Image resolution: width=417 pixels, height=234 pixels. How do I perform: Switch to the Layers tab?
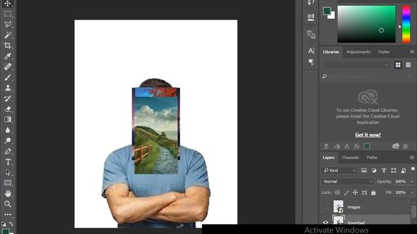(328, 157)
